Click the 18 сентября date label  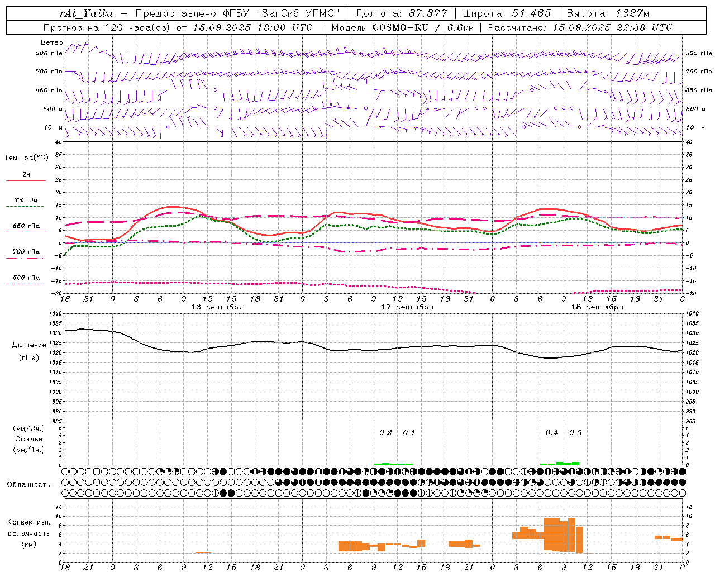[597, 307]
